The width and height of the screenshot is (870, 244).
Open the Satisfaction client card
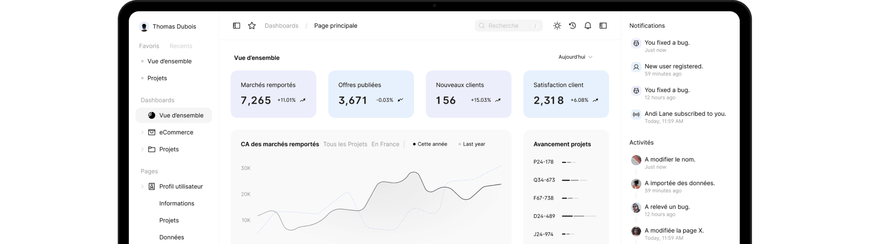(566, 94)
